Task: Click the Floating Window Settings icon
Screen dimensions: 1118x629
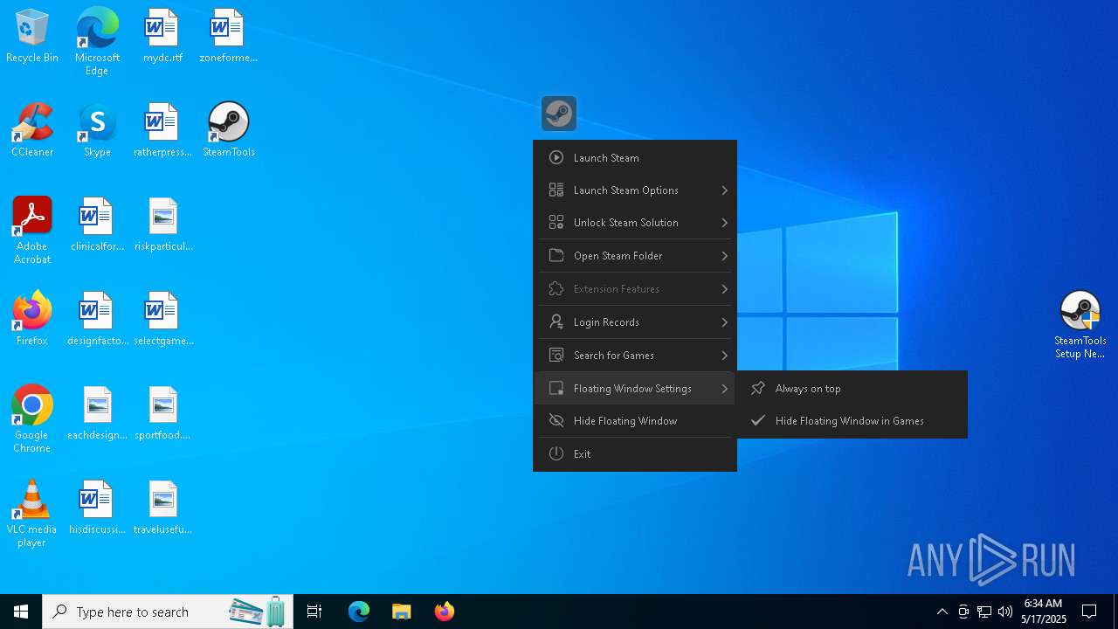Action: click(x=556, y=389)
